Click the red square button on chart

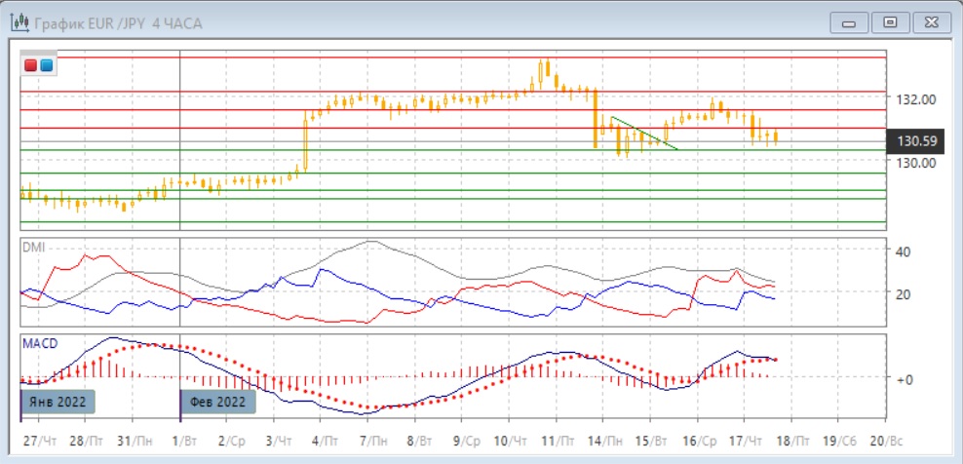pyautogui.click(x=32, y=65)
